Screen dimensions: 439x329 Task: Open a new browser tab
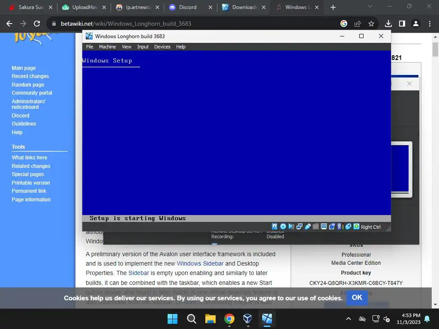coord(333,7)
